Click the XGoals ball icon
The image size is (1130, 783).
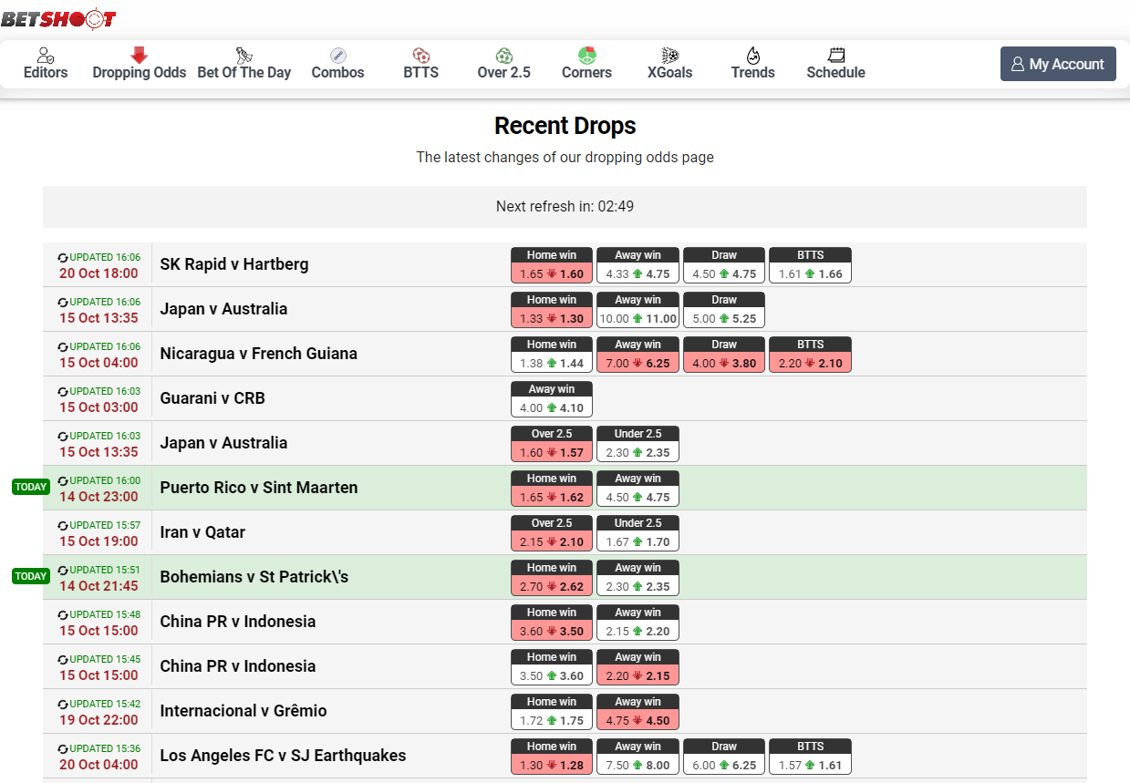(670, 56)
